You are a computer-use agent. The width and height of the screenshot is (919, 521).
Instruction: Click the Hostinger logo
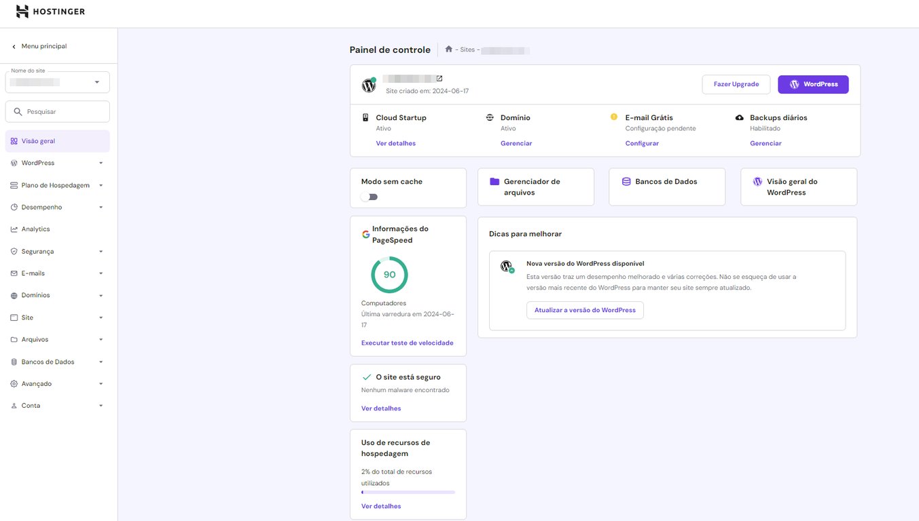coord(50,11)
